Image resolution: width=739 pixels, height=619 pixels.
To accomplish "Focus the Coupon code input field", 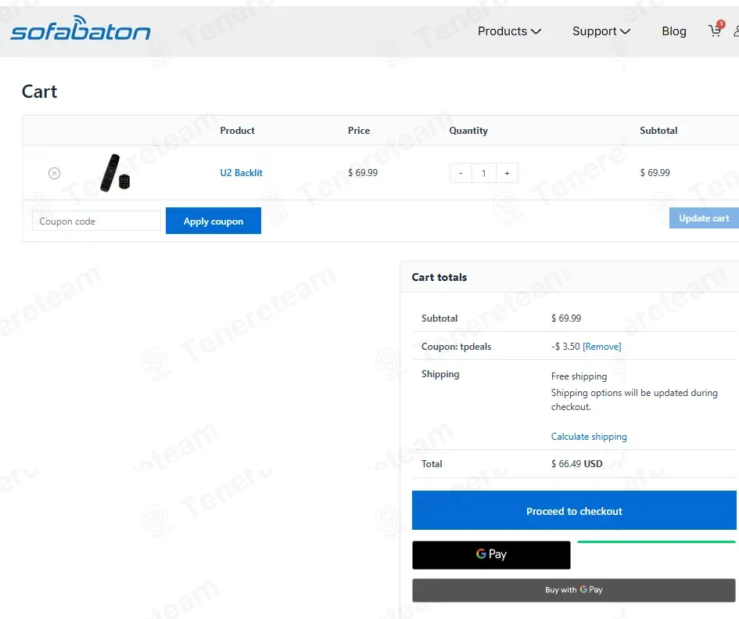I will (x=96, y=221).
